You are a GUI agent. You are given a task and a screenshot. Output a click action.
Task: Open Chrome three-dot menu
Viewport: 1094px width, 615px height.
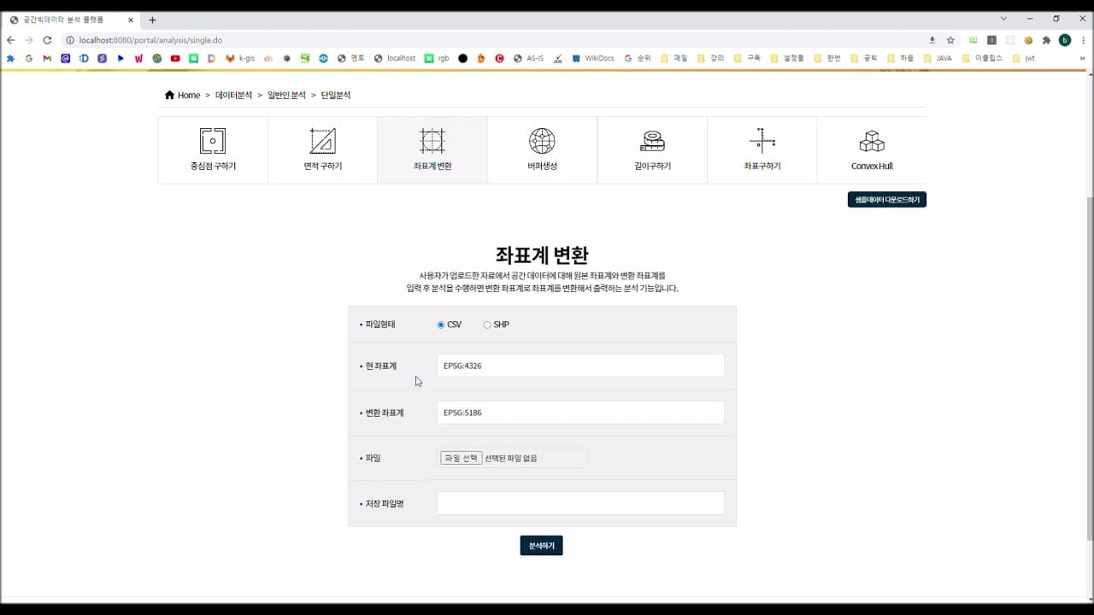[1082, 40]
